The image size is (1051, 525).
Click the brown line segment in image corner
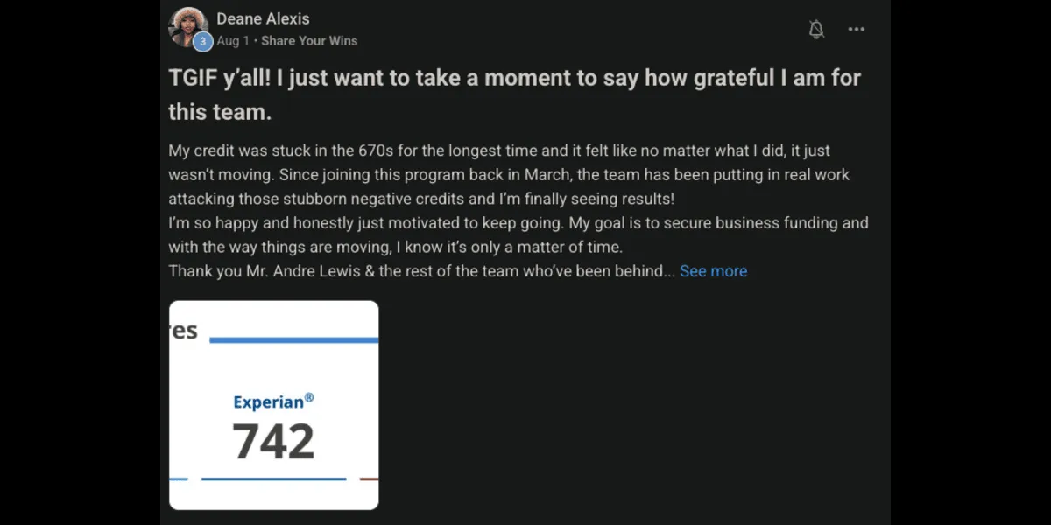(369, 479)
